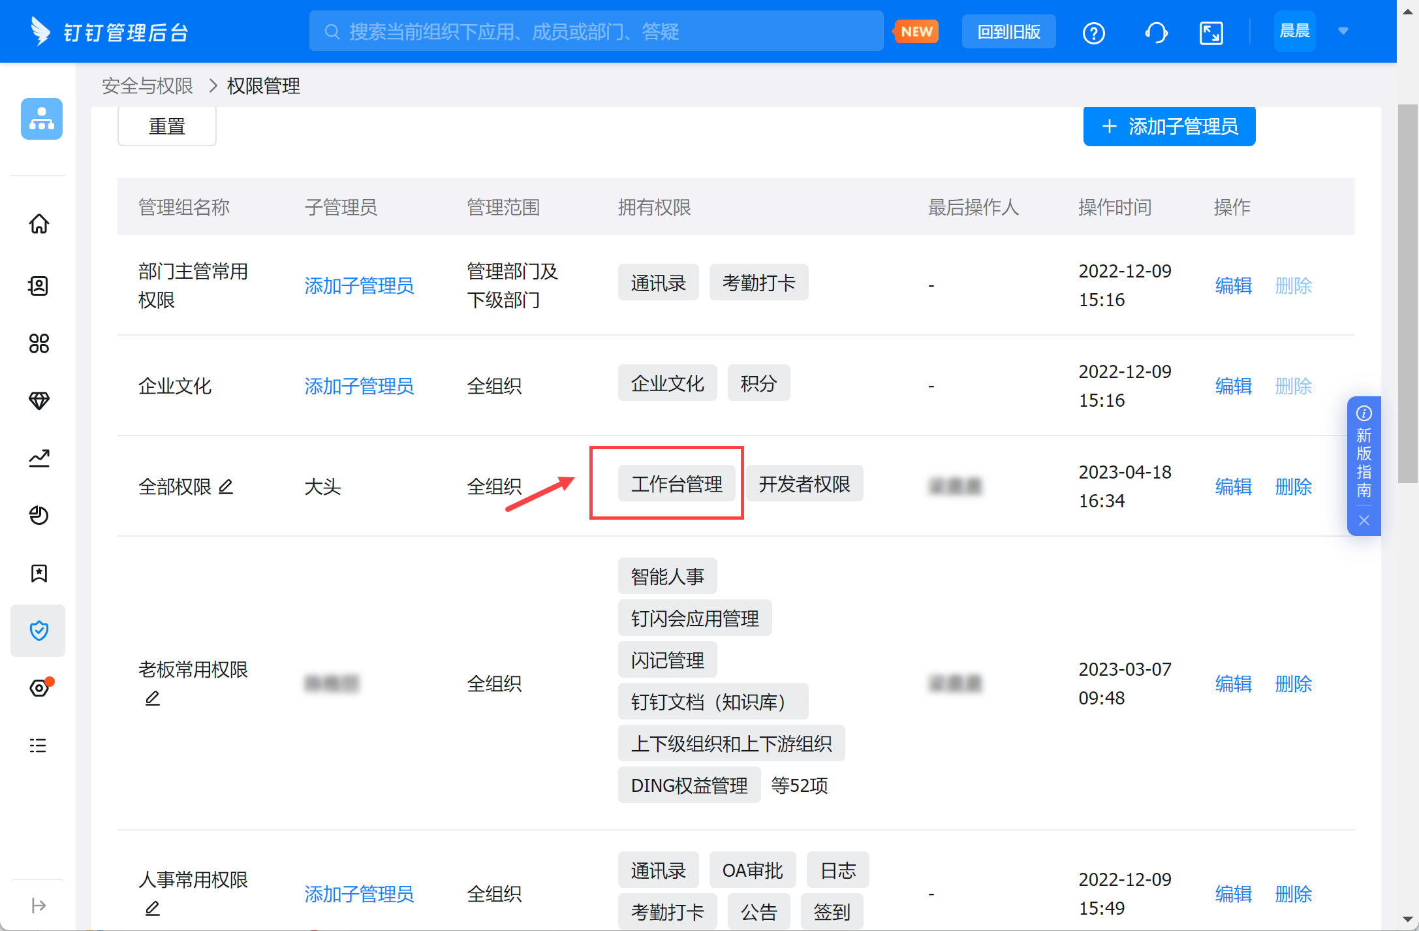Close the 新版指南 floating panel
This screenshot has height=931, width=1419.
click(x=1364, y=520)
